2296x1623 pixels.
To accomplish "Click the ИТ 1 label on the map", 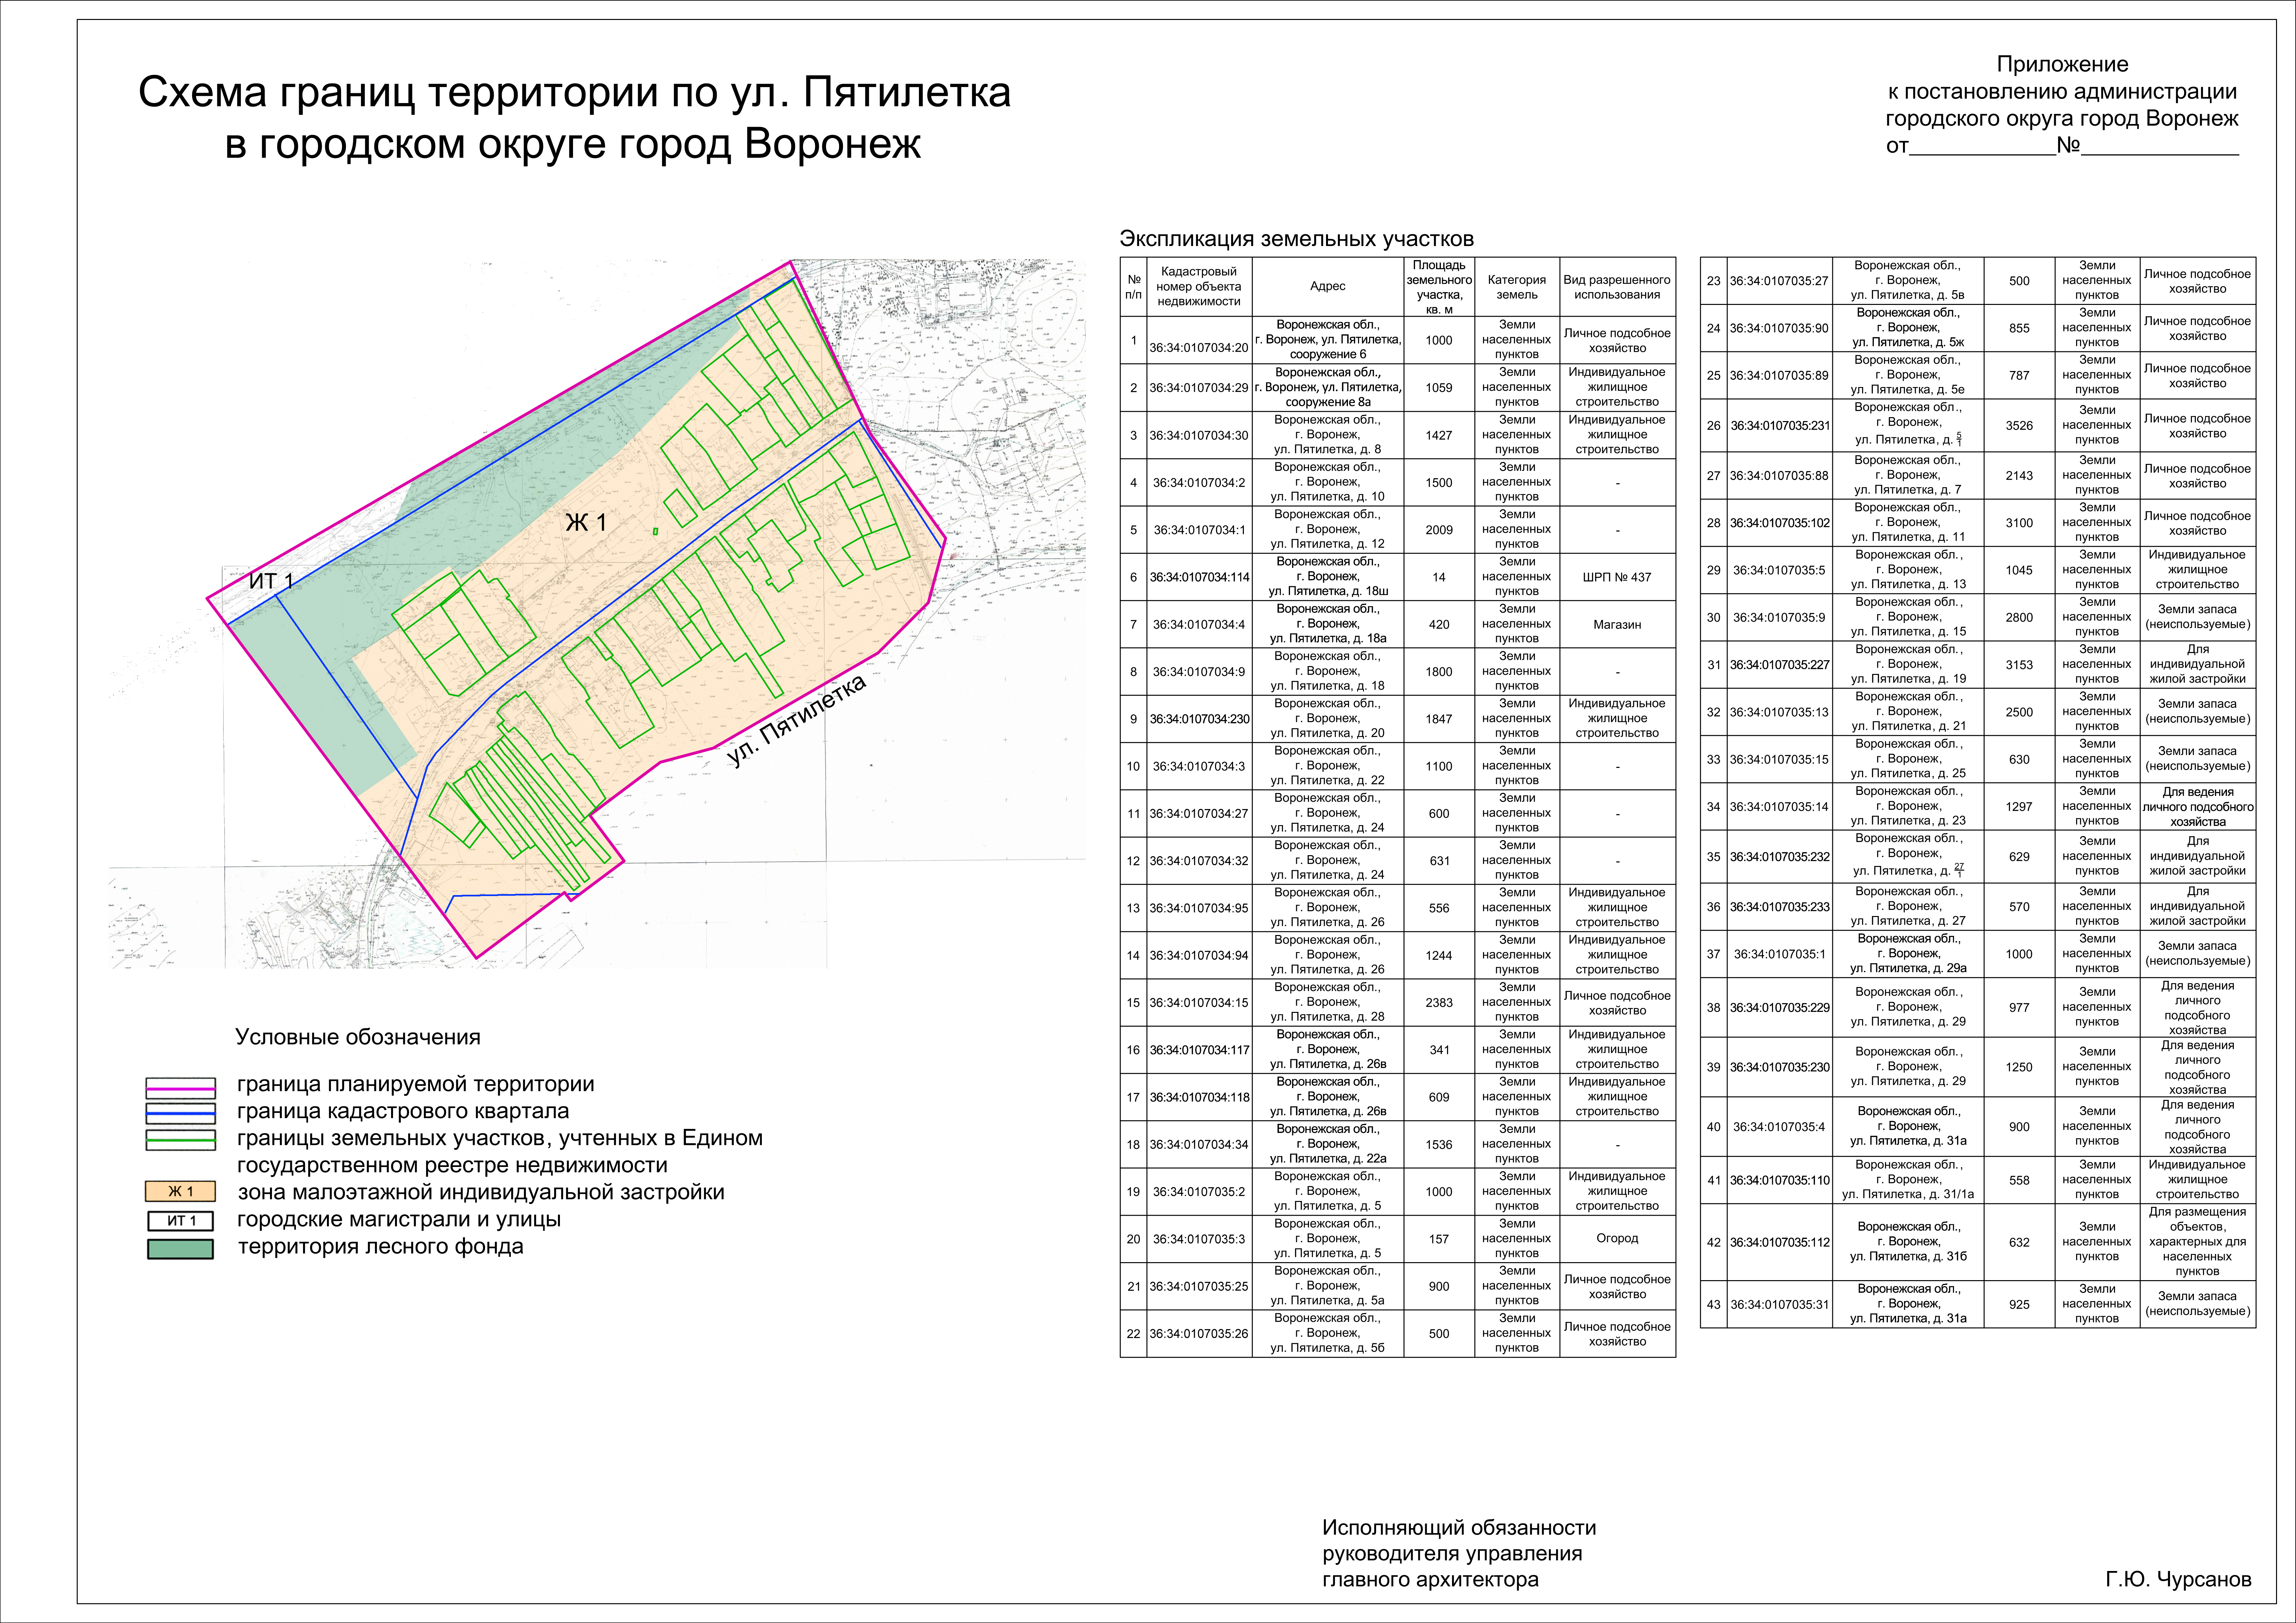I will point(271,581).
